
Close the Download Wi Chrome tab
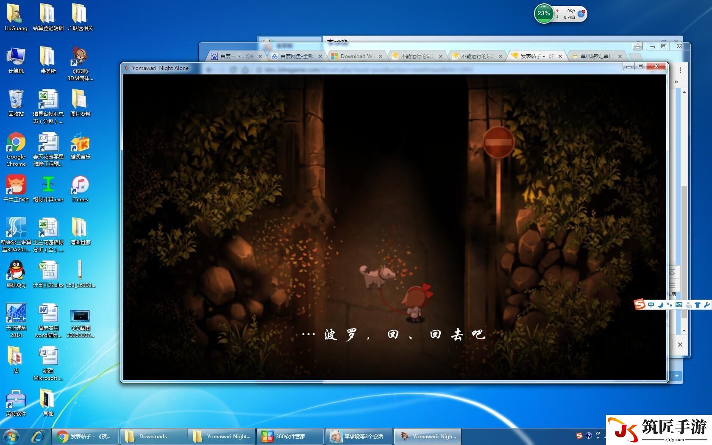381,56
